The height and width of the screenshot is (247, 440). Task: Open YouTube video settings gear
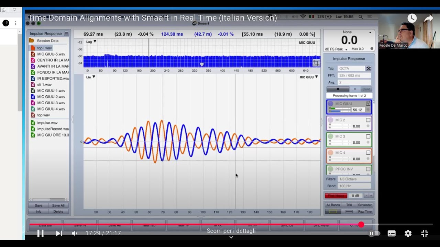408,233
